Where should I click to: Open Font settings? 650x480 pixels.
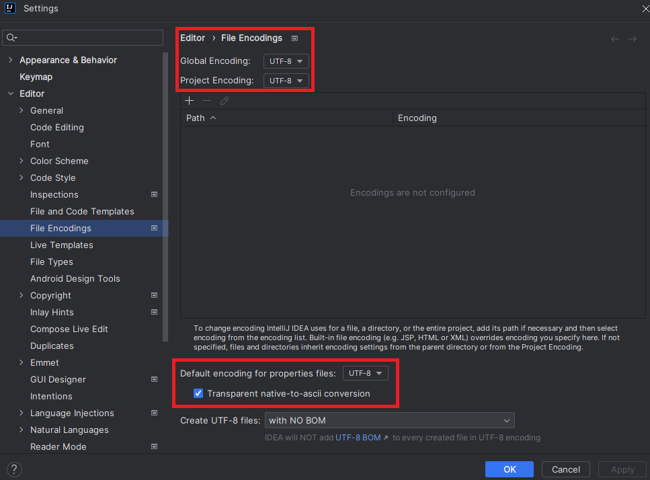[40, 145]
